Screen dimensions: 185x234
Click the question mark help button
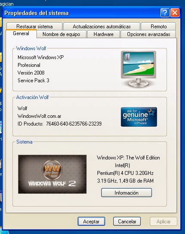[165, 13]
